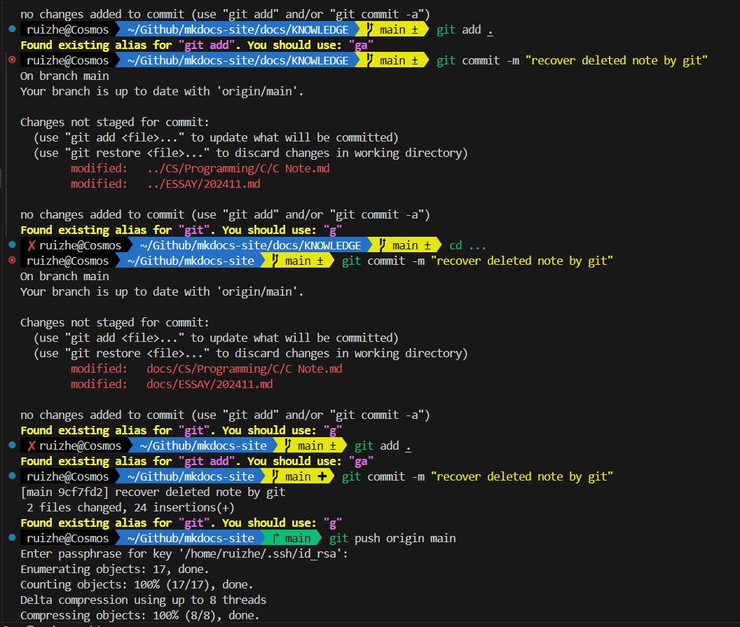Click red error marker beside failed commit in mkdocs-site
The image size is (740, 627).
12,261
